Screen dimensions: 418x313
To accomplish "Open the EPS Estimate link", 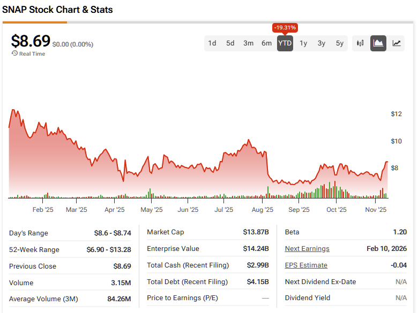I will point(306,265).
